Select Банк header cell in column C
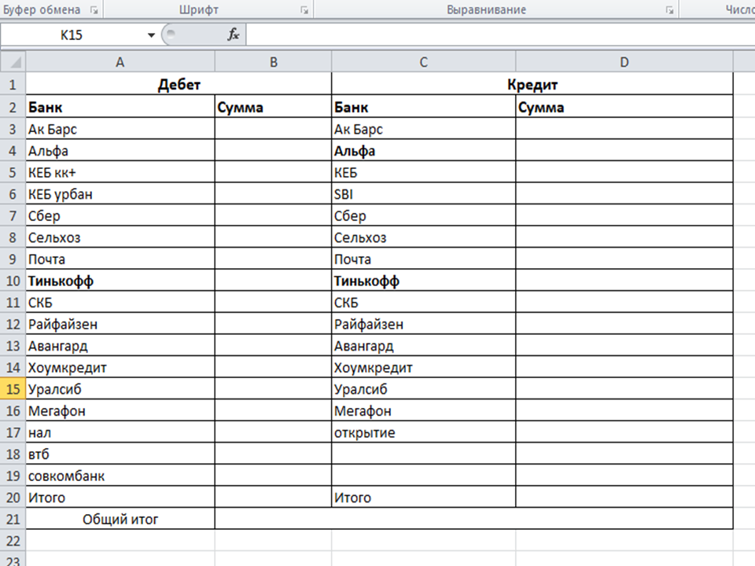The height and width of the screenshot is (566, 755). [x=423, y=106]
